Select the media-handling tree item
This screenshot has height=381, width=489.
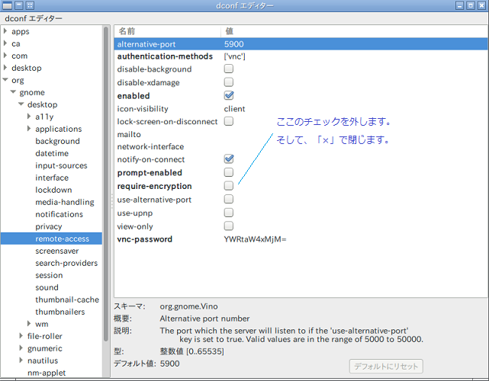tap(65, 202)
